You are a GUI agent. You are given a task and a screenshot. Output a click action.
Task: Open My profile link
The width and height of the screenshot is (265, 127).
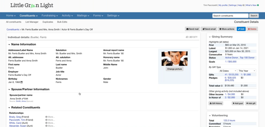(223, 5)
